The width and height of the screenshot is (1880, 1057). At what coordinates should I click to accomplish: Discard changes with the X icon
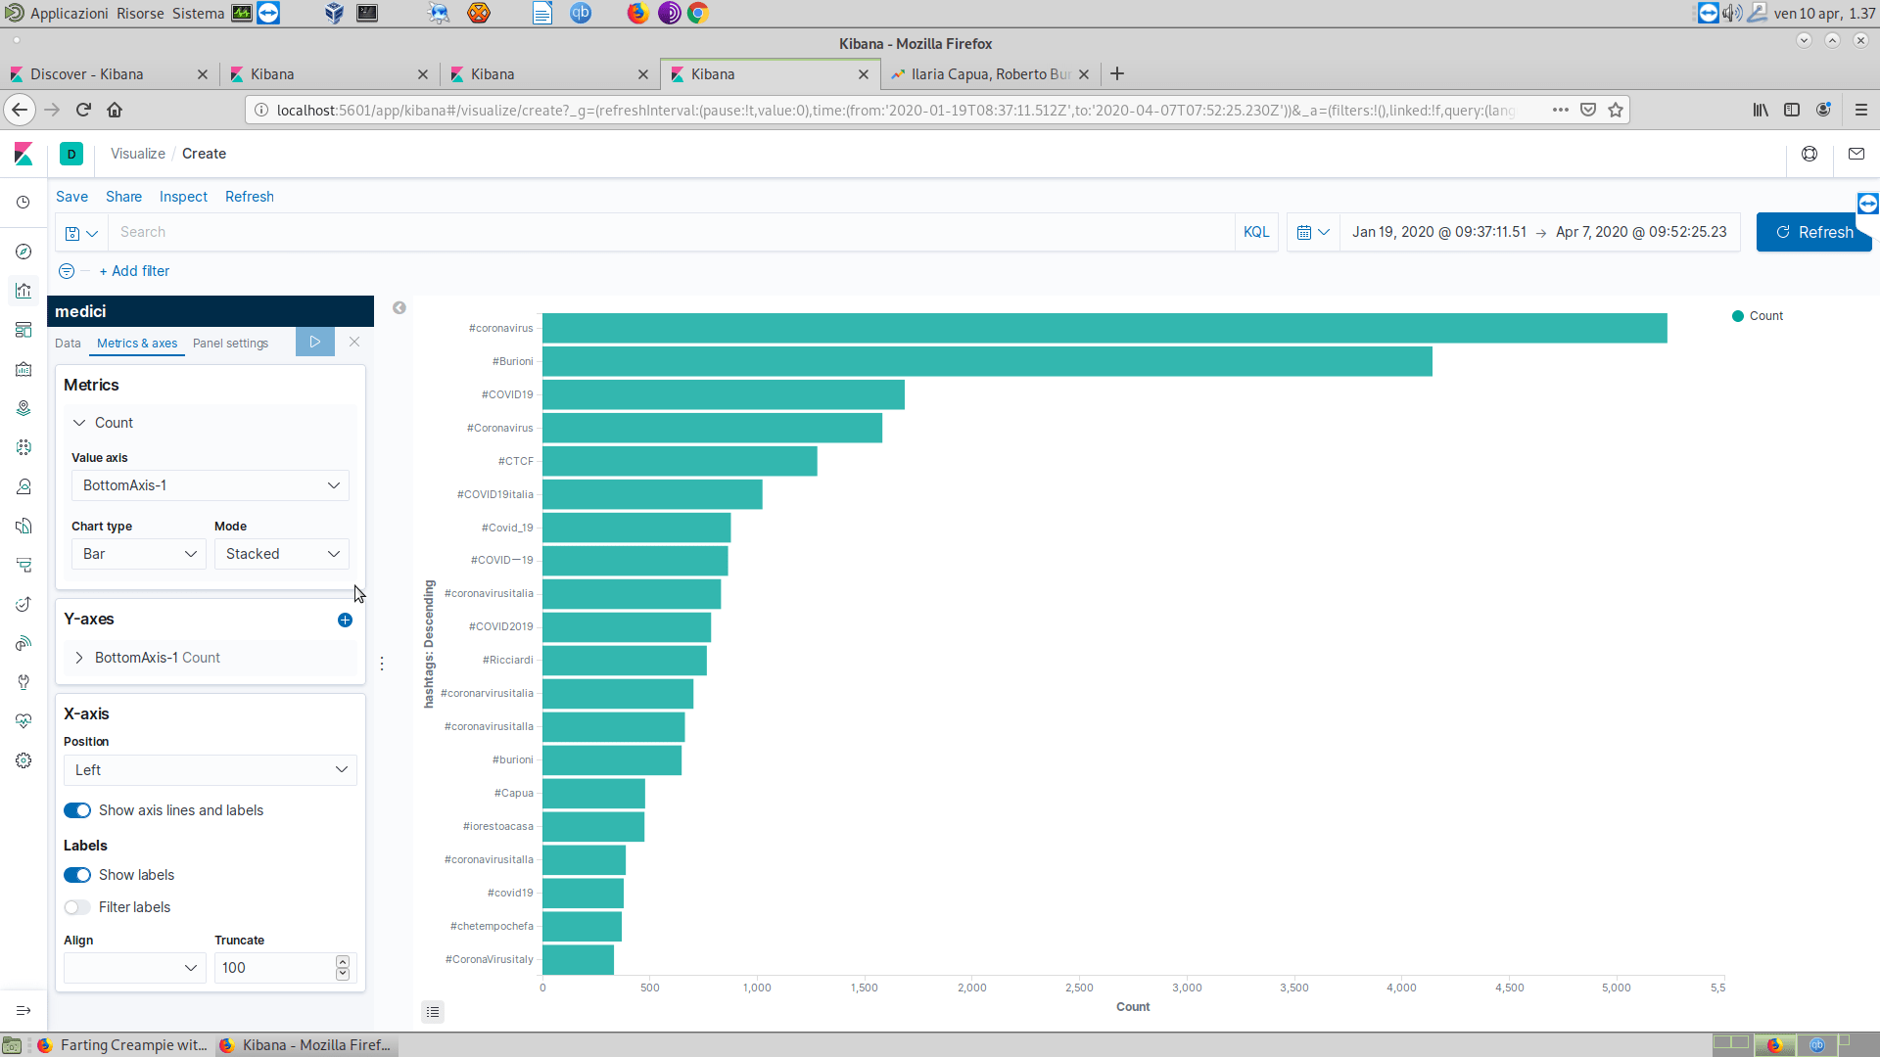[x=354, y=342]
